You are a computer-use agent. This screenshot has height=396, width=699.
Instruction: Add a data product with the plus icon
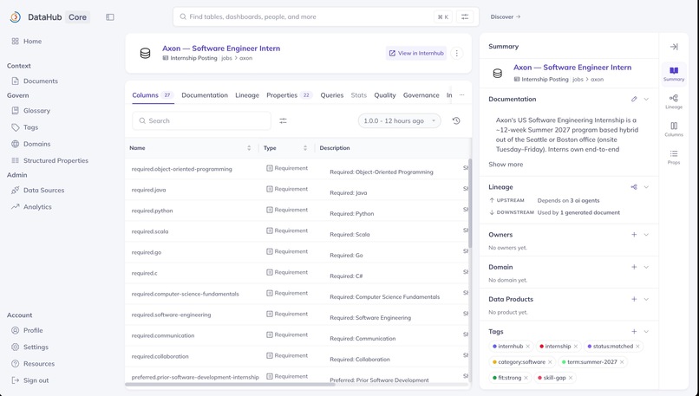click(x=634, y=299)
